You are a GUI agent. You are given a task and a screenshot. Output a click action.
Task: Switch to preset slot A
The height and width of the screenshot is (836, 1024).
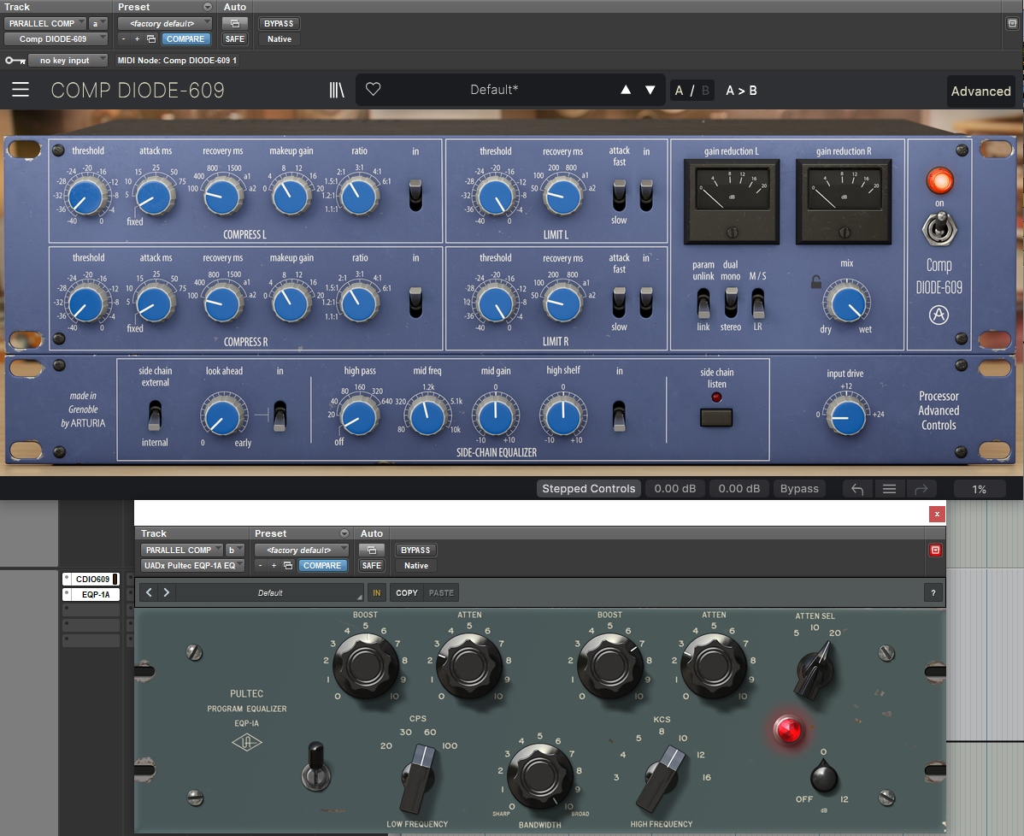[x=680, y=90]
